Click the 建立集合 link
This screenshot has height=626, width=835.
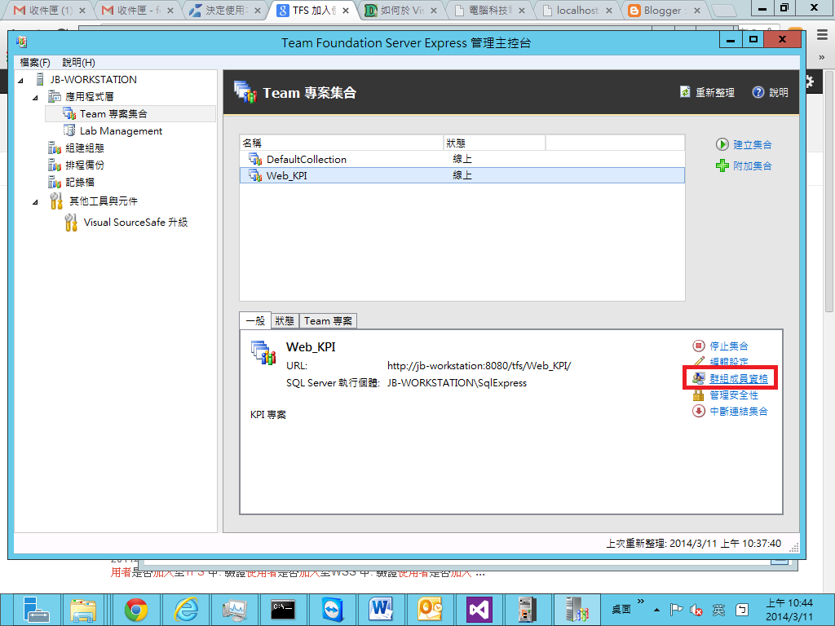pyautogui.click(x=753, y=144)
